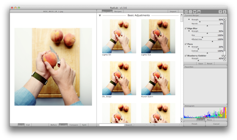Open help with the question mark icon
The image size is (237, 140).
[220, 12]
